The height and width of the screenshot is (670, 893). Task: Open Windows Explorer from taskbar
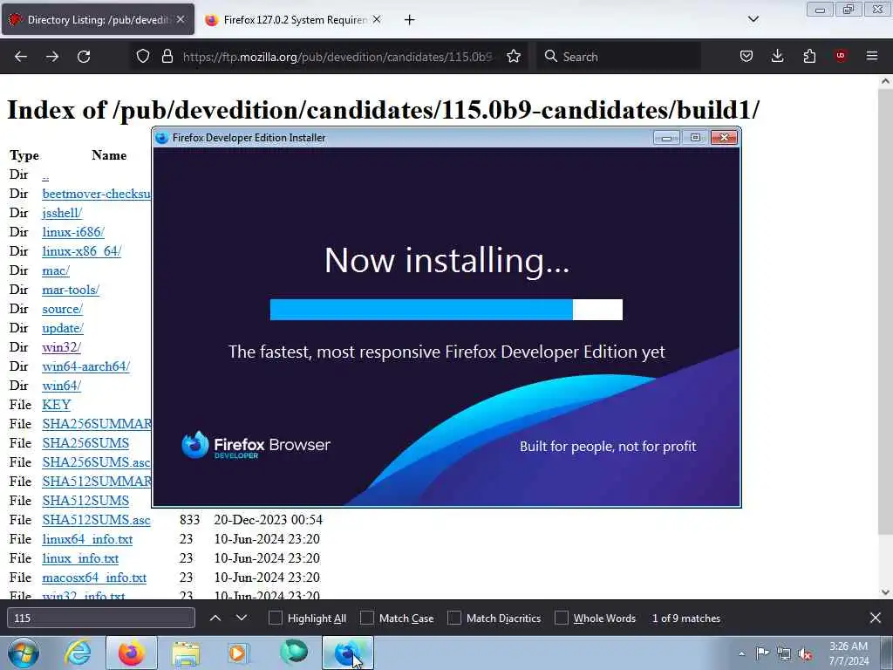point(186,653)
